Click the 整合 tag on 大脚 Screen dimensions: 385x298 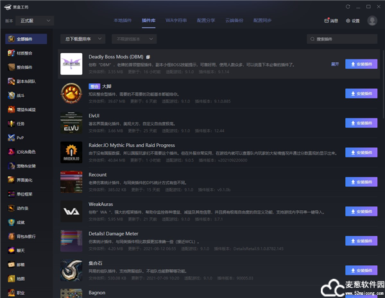pos(94,87)
